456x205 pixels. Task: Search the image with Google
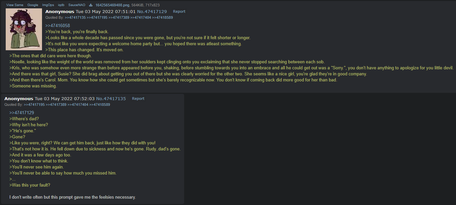click(x=33, y=5)
